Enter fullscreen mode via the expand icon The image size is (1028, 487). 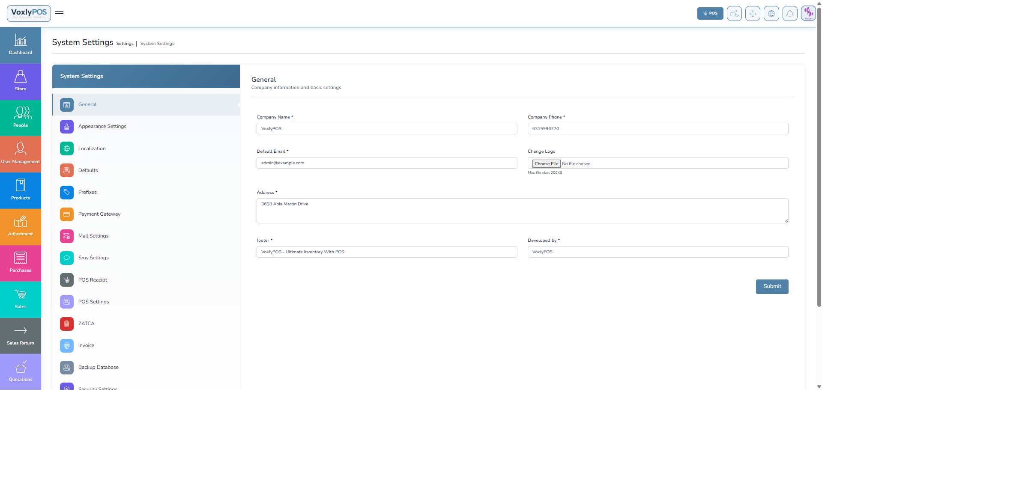pos(753,13)
